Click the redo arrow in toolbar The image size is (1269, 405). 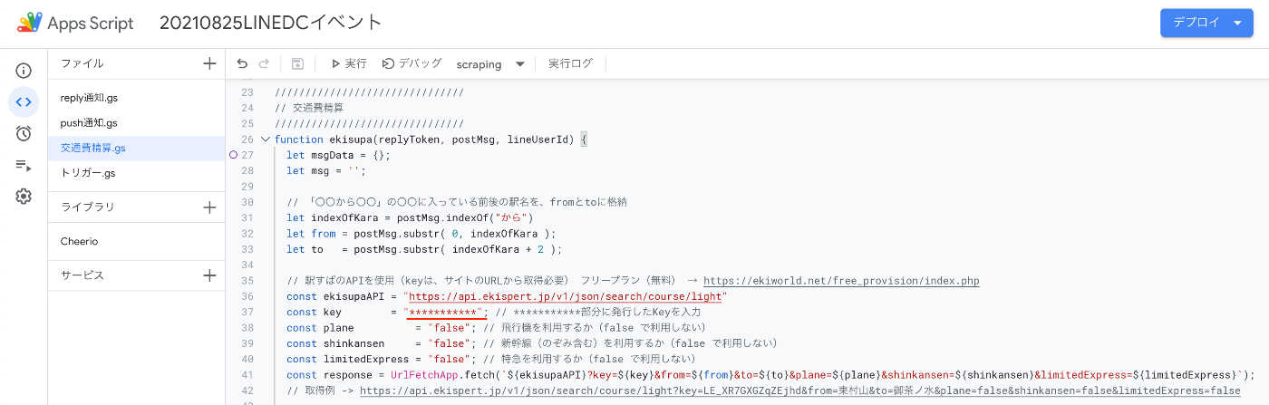pyautogui.click(x=264, y=63)
